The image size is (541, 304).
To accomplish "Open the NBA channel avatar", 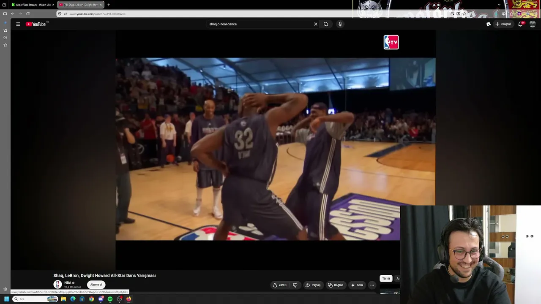I will pos(57,285).
